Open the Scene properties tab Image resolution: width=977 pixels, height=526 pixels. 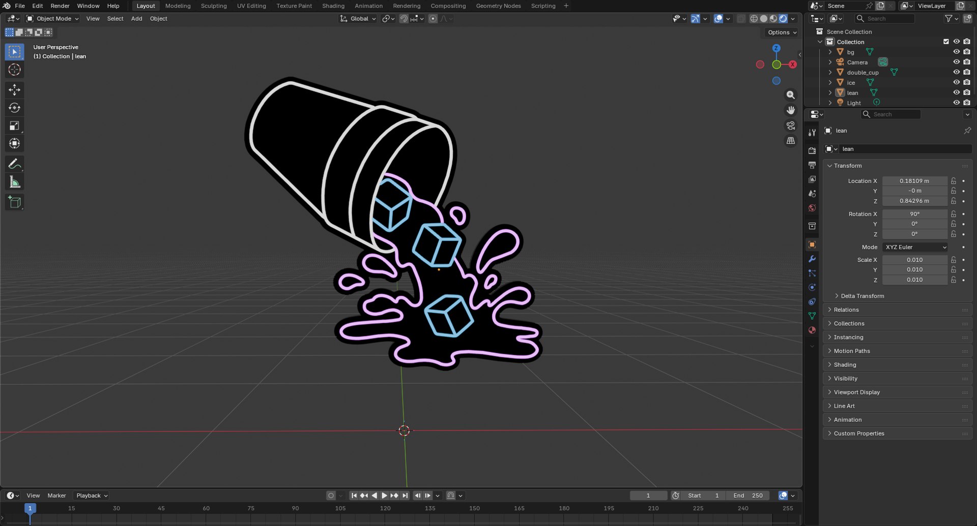(812, 194)
